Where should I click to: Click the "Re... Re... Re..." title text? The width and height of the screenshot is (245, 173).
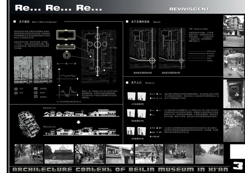pyautogui.click(x=58, y=8)
